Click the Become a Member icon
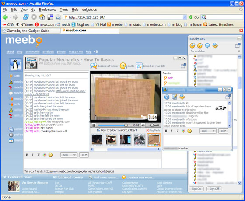The width and height of the screenshot is (245, 201). (x=94, y=66)
